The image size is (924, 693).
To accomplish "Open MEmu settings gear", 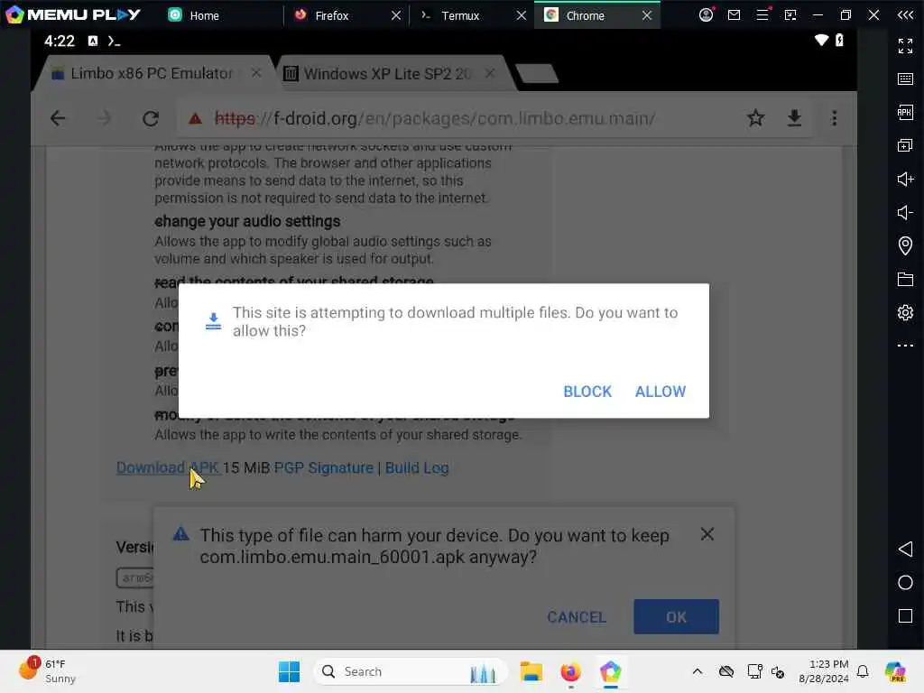I will click(905, 312).
